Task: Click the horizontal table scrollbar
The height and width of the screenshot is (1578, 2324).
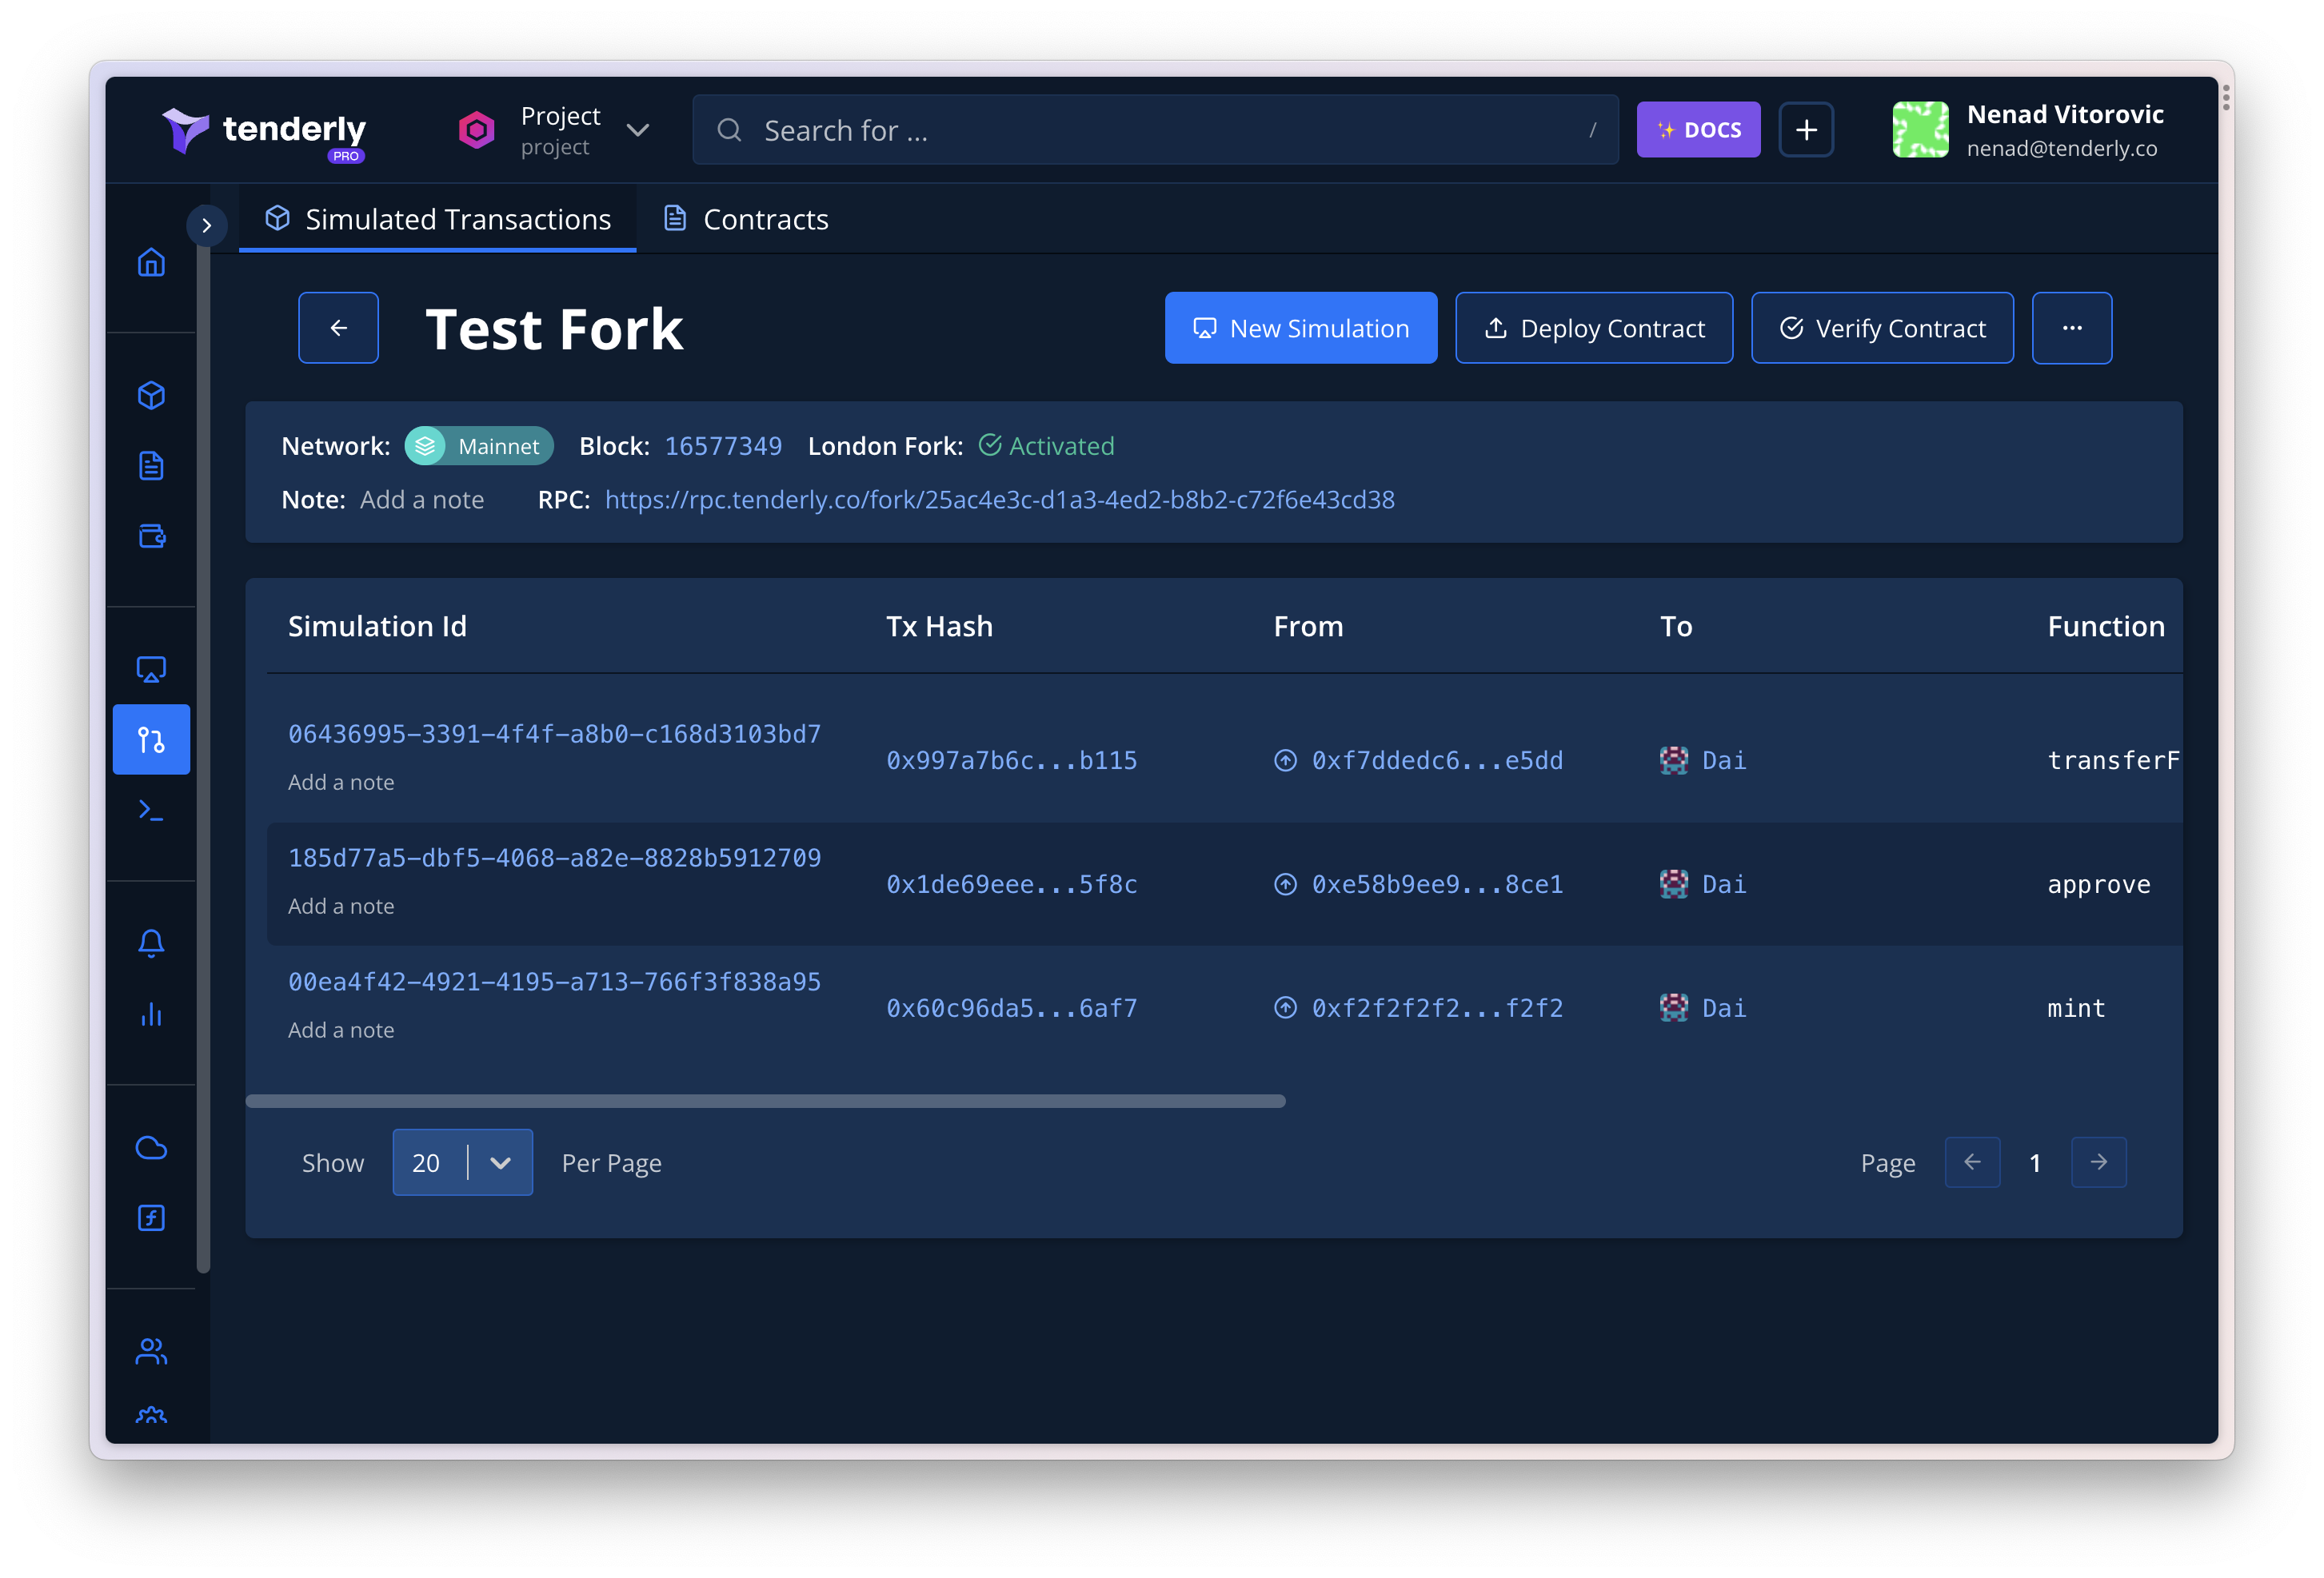Action: [x=766, y=1100]
